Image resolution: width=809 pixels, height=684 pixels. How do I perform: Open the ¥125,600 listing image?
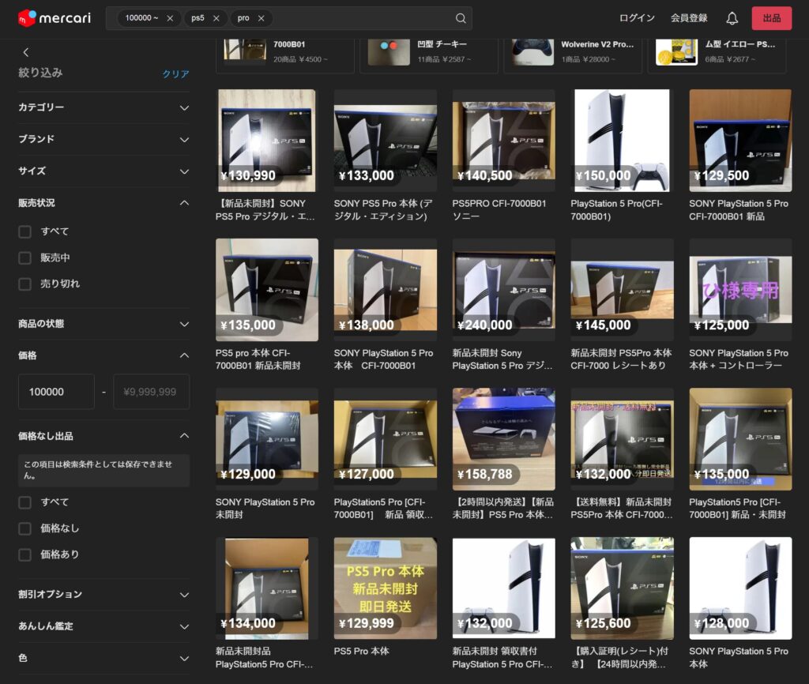click(623, 588)
